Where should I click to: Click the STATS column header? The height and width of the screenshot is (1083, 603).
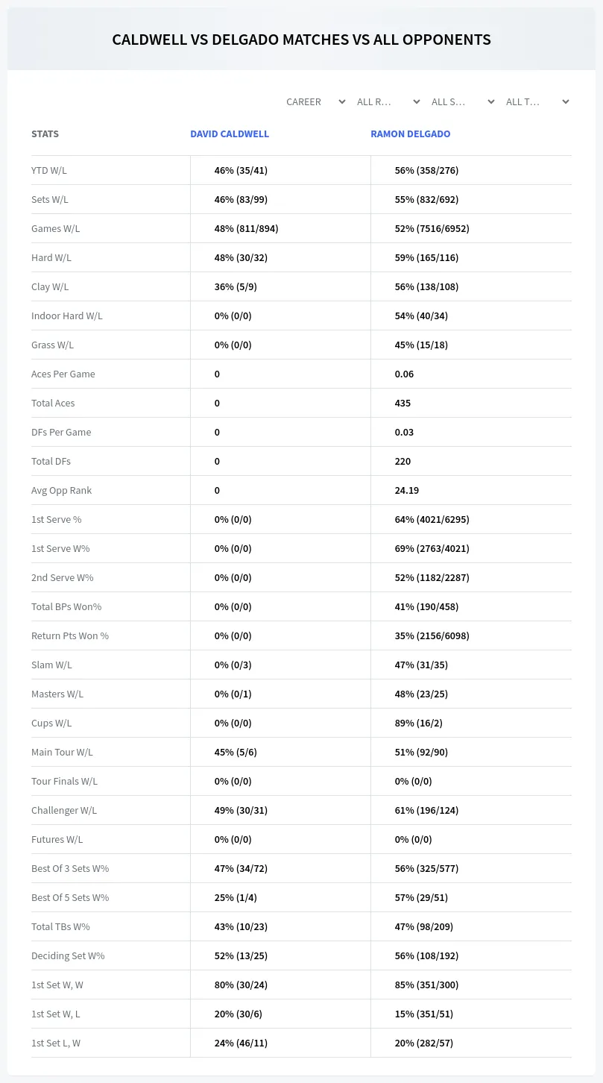(x=45, y=134)
